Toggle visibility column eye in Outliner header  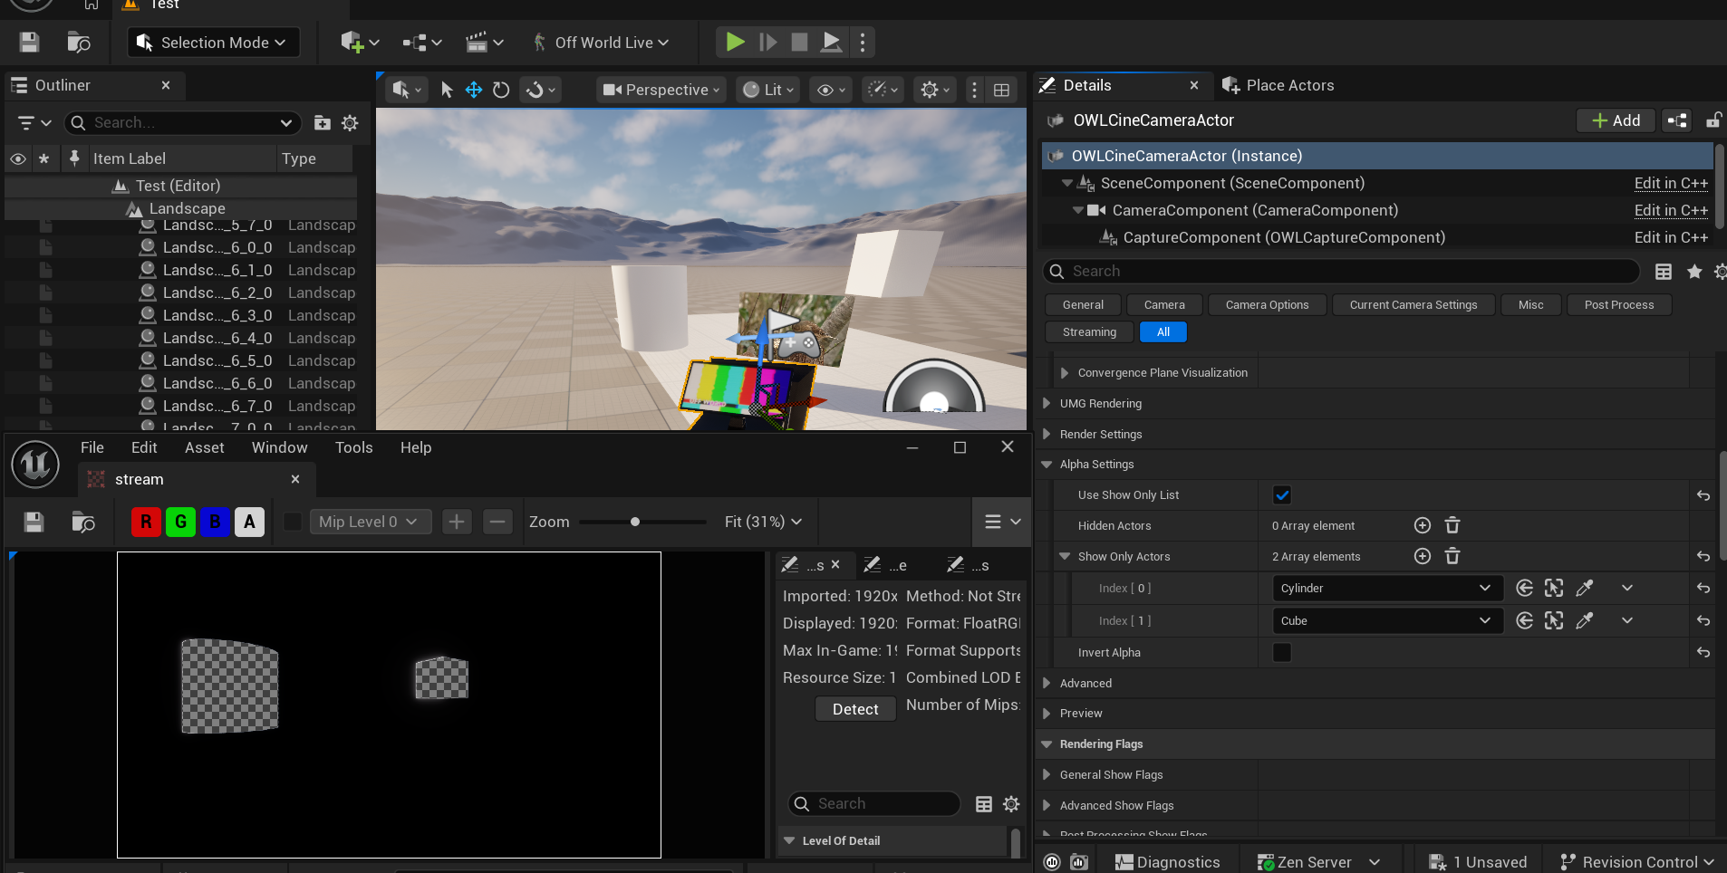pyautogui.click(x=18, y=158)
